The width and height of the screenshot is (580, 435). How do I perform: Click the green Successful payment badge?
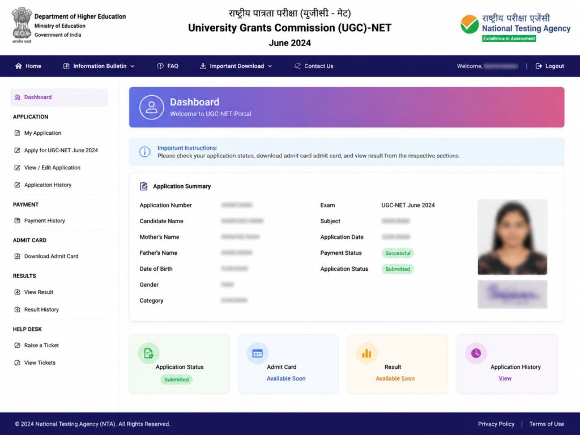398,253
